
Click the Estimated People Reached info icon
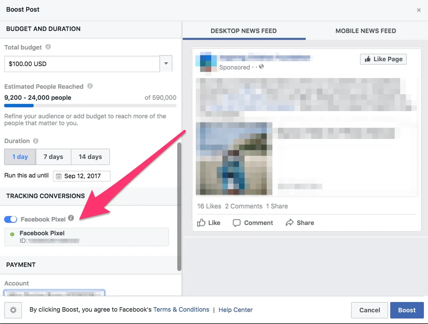tap(90, 86)
